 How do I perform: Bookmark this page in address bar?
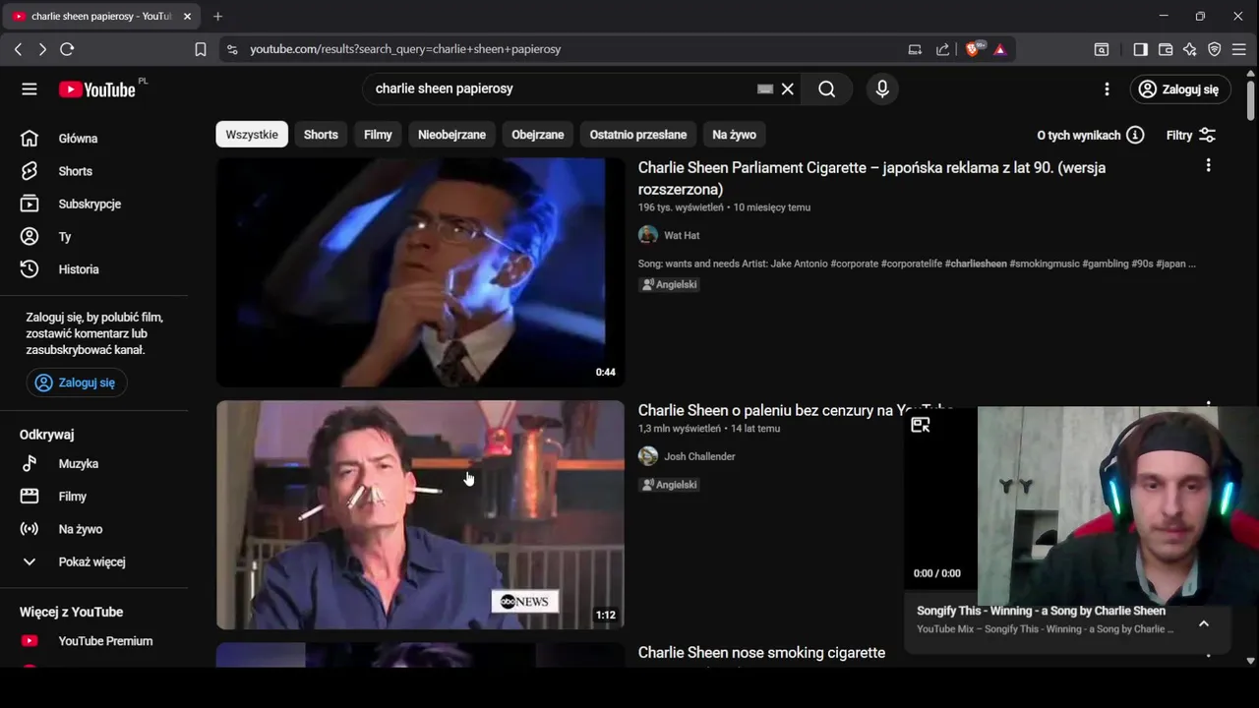point(201,49)
